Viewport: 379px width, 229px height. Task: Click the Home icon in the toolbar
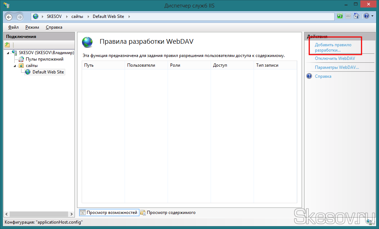tap(356, 16)
